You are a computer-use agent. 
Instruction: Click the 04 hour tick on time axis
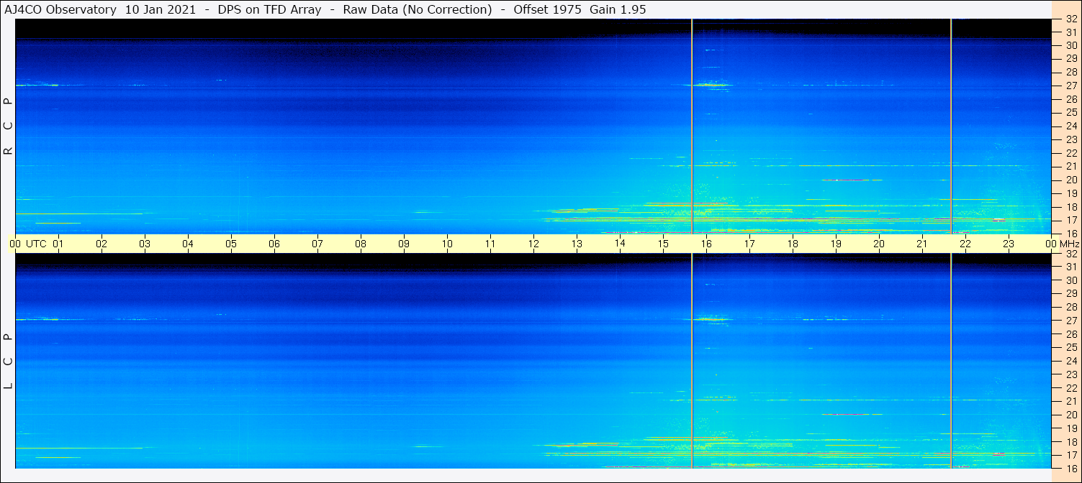tap(188, 244)
